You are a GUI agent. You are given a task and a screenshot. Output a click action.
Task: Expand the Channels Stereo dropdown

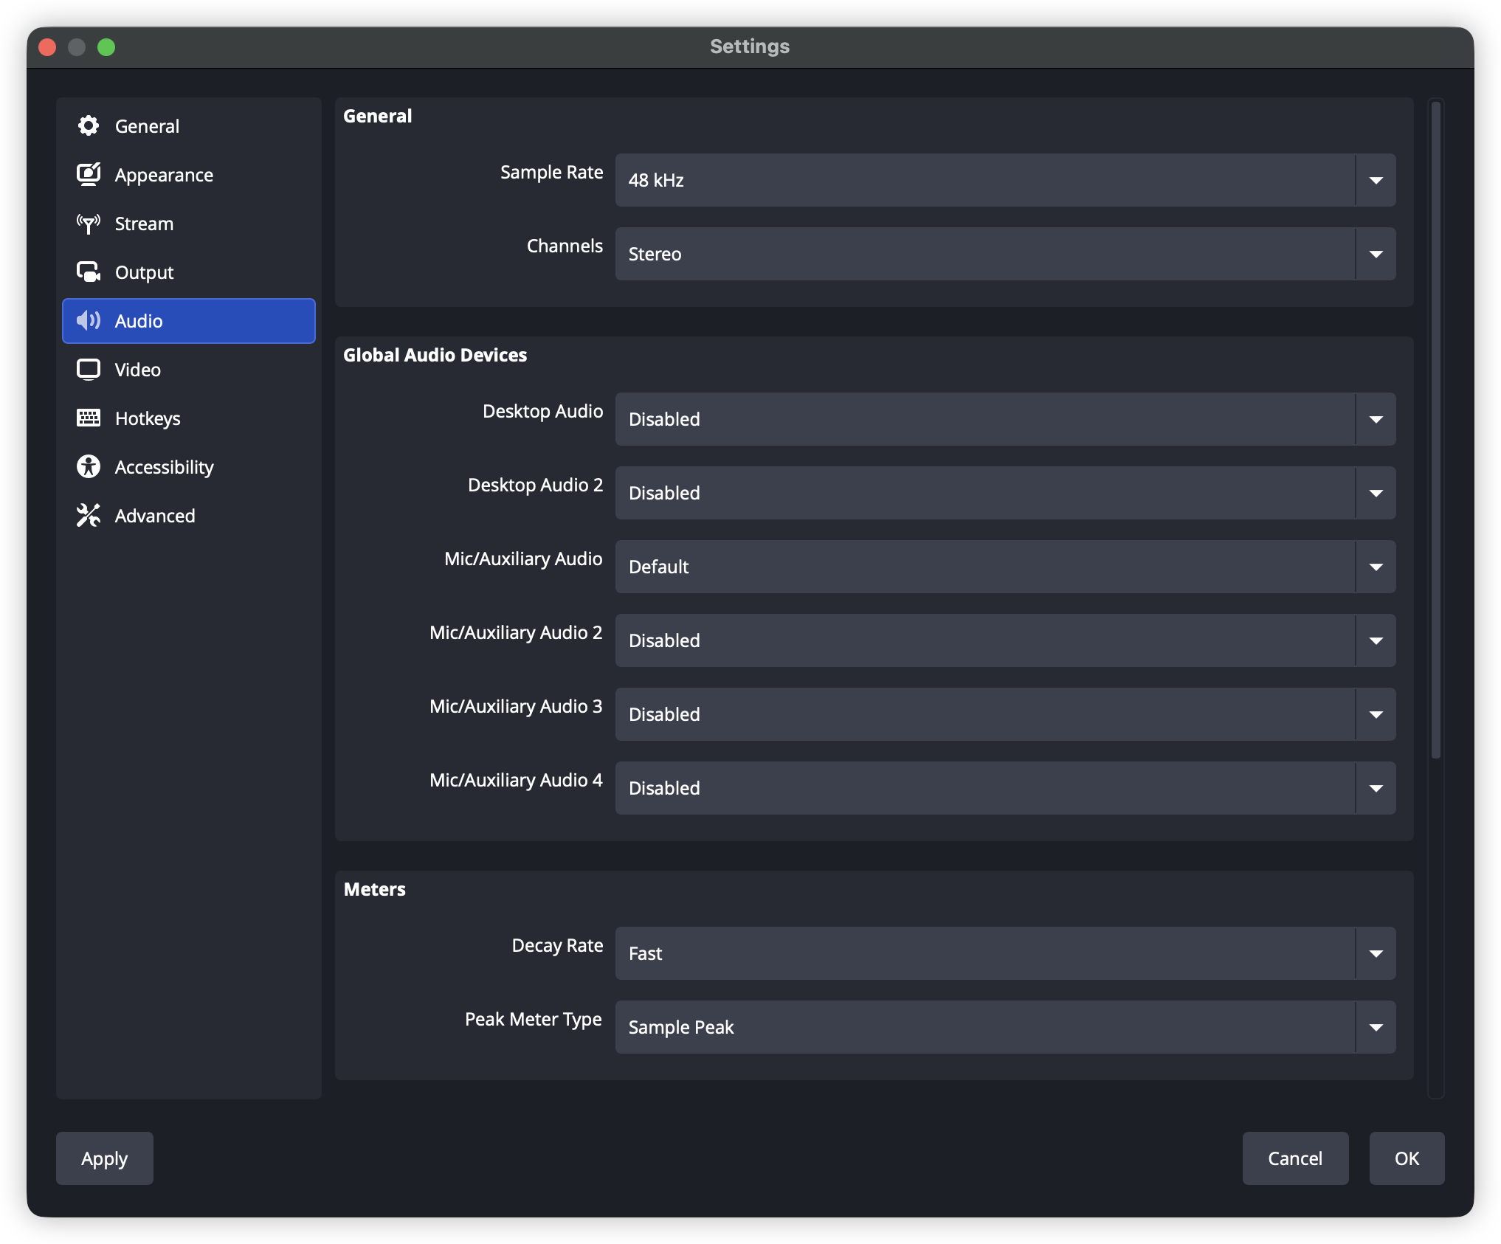coord(1005,254)
